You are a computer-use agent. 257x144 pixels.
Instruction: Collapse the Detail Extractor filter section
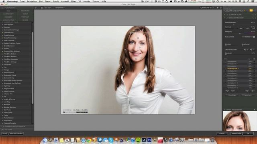[225, 18]
